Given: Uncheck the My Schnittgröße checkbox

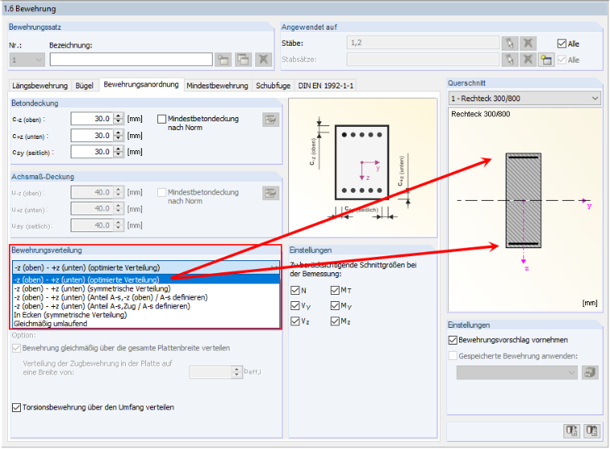Looking at the screenshot, I should click(335, 306).
